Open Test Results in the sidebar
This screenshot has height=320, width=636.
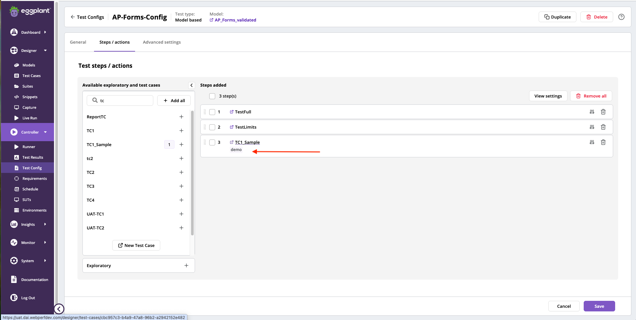coord(33,157)
